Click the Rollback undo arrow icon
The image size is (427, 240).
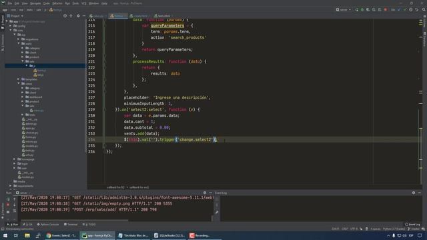(416, 9)
